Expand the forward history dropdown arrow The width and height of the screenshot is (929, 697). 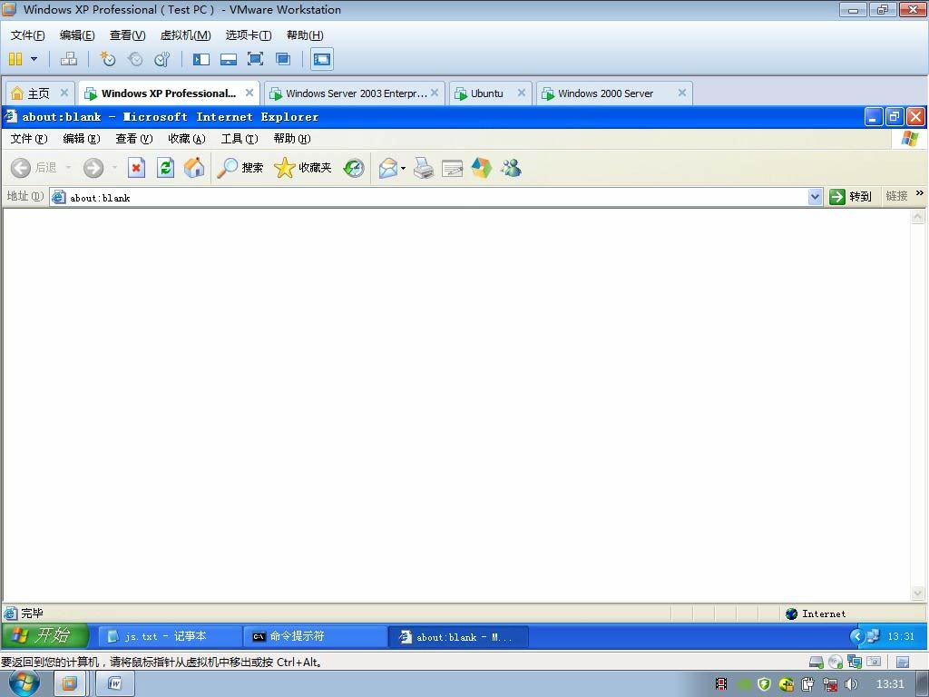[114, 168]
